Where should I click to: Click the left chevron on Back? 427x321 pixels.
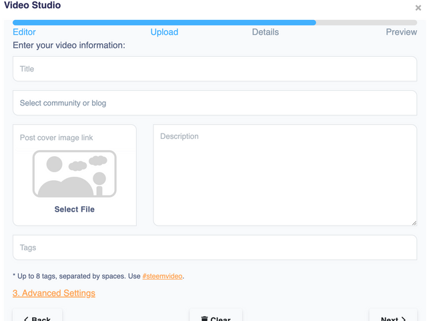[x=25, y=319]
